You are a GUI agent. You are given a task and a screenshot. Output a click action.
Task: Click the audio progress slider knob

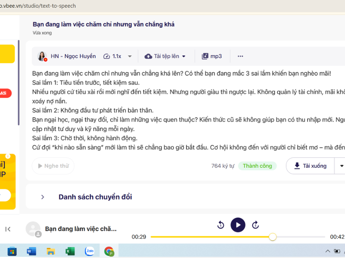pyautogui.click(x=273, y=237)
